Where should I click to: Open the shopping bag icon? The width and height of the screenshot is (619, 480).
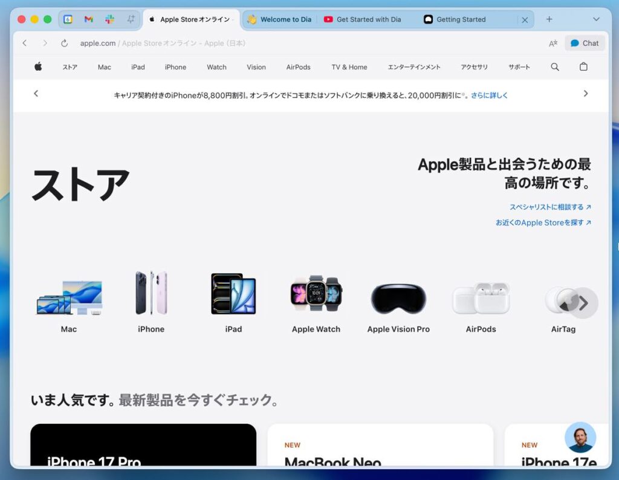point(583,67)
